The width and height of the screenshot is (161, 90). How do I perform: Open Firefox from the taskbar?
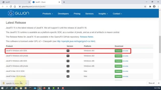[44, 88]
